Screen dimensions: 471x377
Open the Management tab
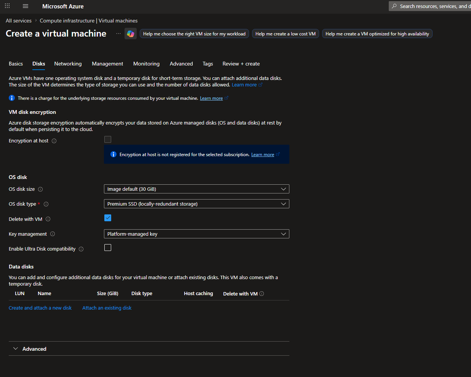click(107, 64)
